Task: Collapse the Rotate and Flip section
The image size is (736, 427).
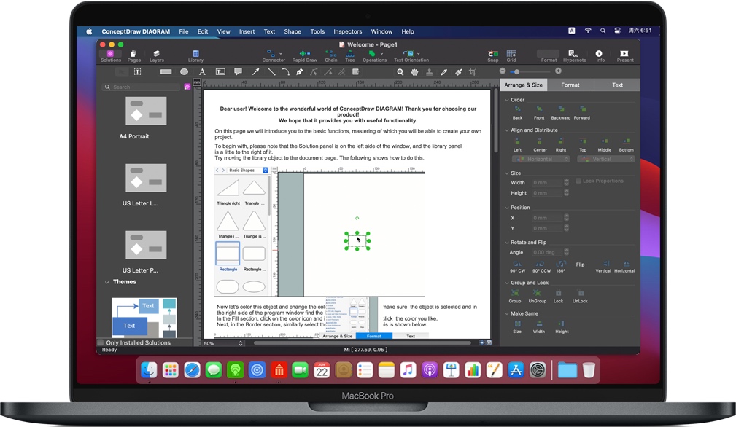Action: 508,241
